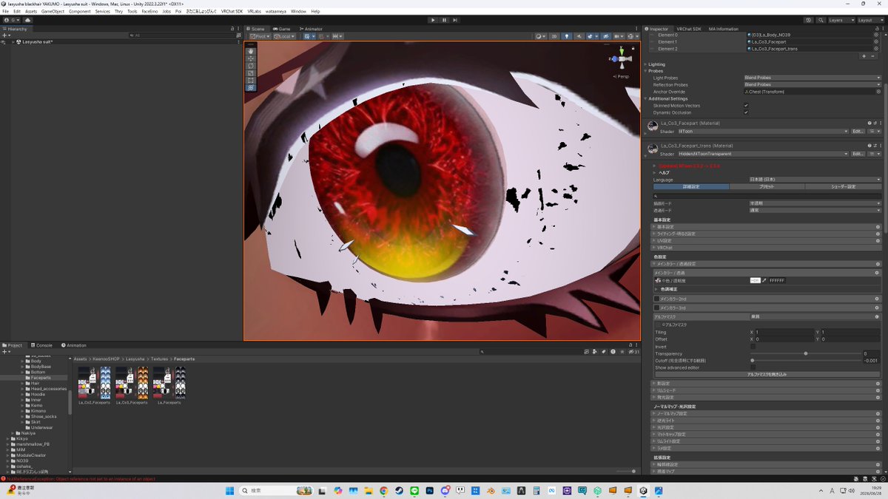
Task: Select the Faceparts folder in Project tree
Action: [41, 377]
